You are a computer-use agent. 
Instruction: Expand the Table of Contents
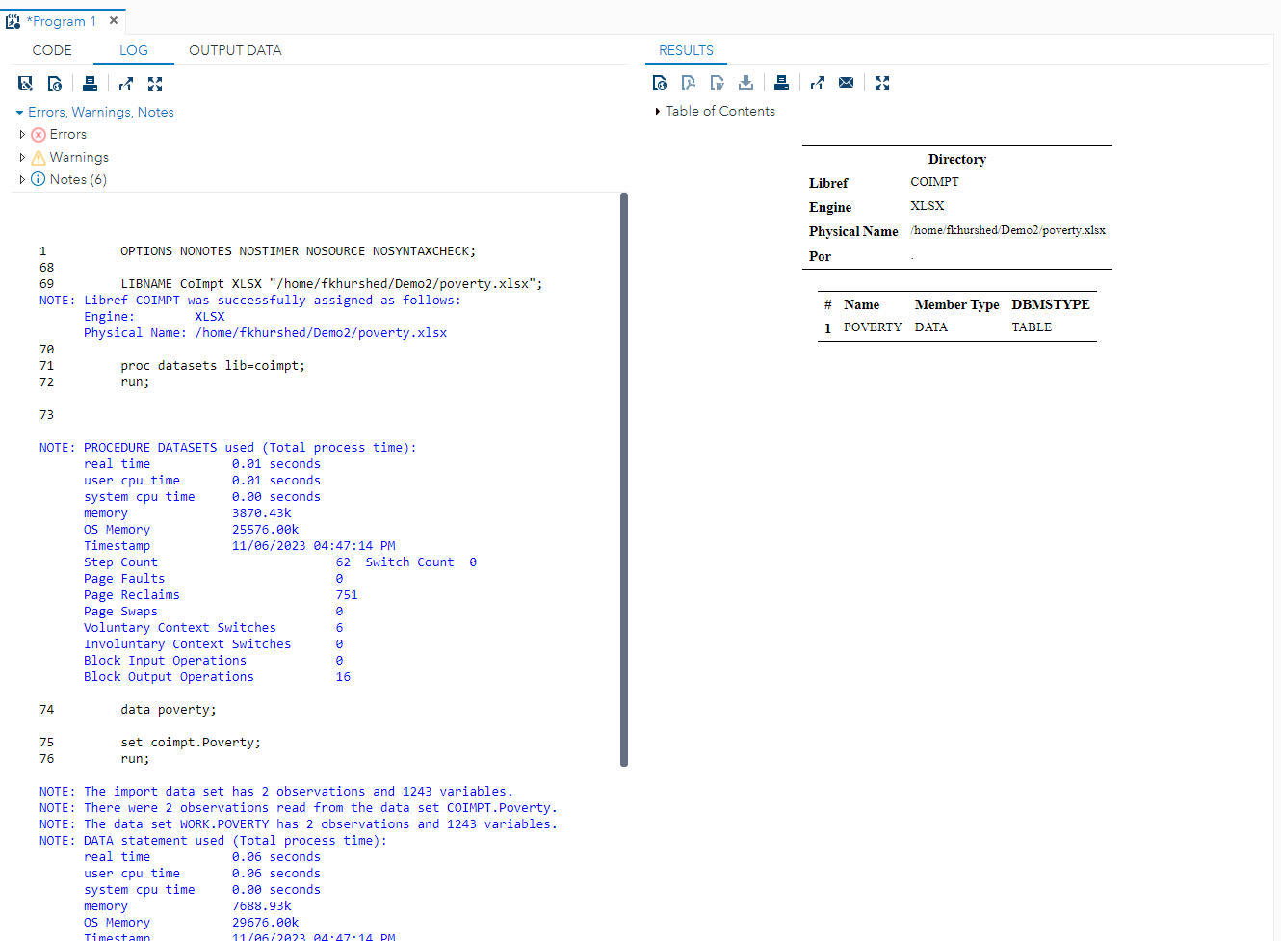pyautogui.click(x=656, y=111)
